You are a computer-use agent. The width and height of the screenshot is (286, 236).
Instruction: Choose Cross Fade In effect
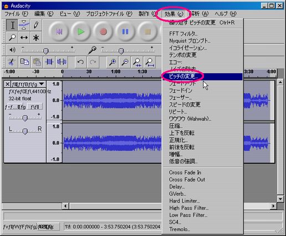tap(202, 173)
